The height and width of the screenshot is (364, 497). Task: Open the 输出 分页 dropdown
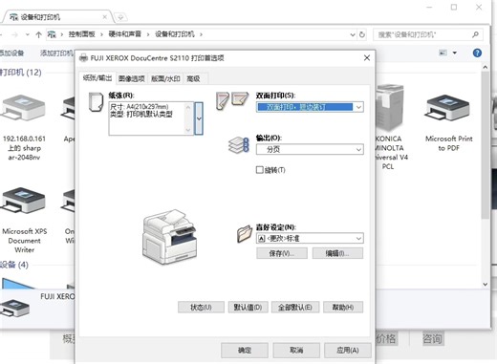[x=310, y=149]
